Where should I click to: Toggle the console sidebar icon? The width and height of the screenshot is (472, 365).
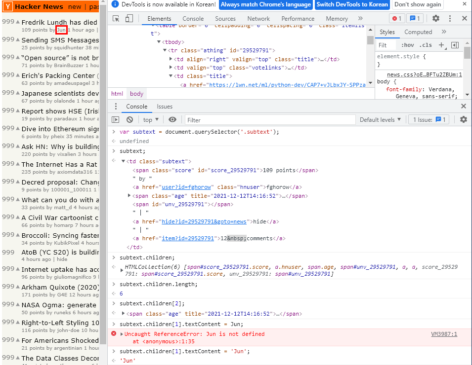coord(115,119)
